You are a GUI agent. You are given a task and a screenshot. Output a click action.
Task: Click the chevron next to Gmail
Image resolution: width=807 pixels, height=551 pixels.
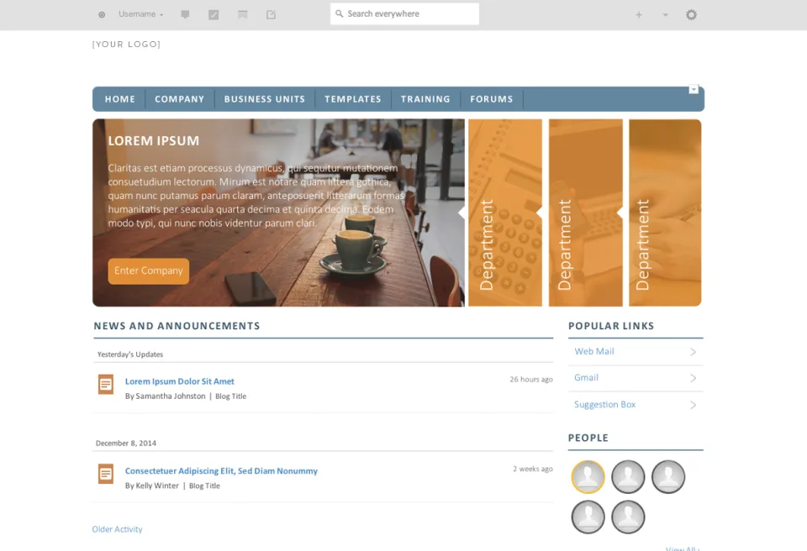pyautogui.click(x=694, y=378)
